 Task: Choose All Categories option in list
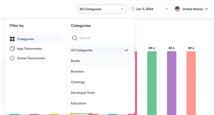[x=100, y=50]
